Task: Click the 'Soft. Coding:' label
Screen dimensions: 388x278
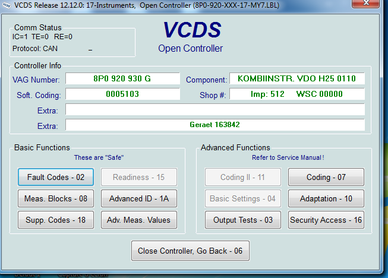Action: (39, 95)
